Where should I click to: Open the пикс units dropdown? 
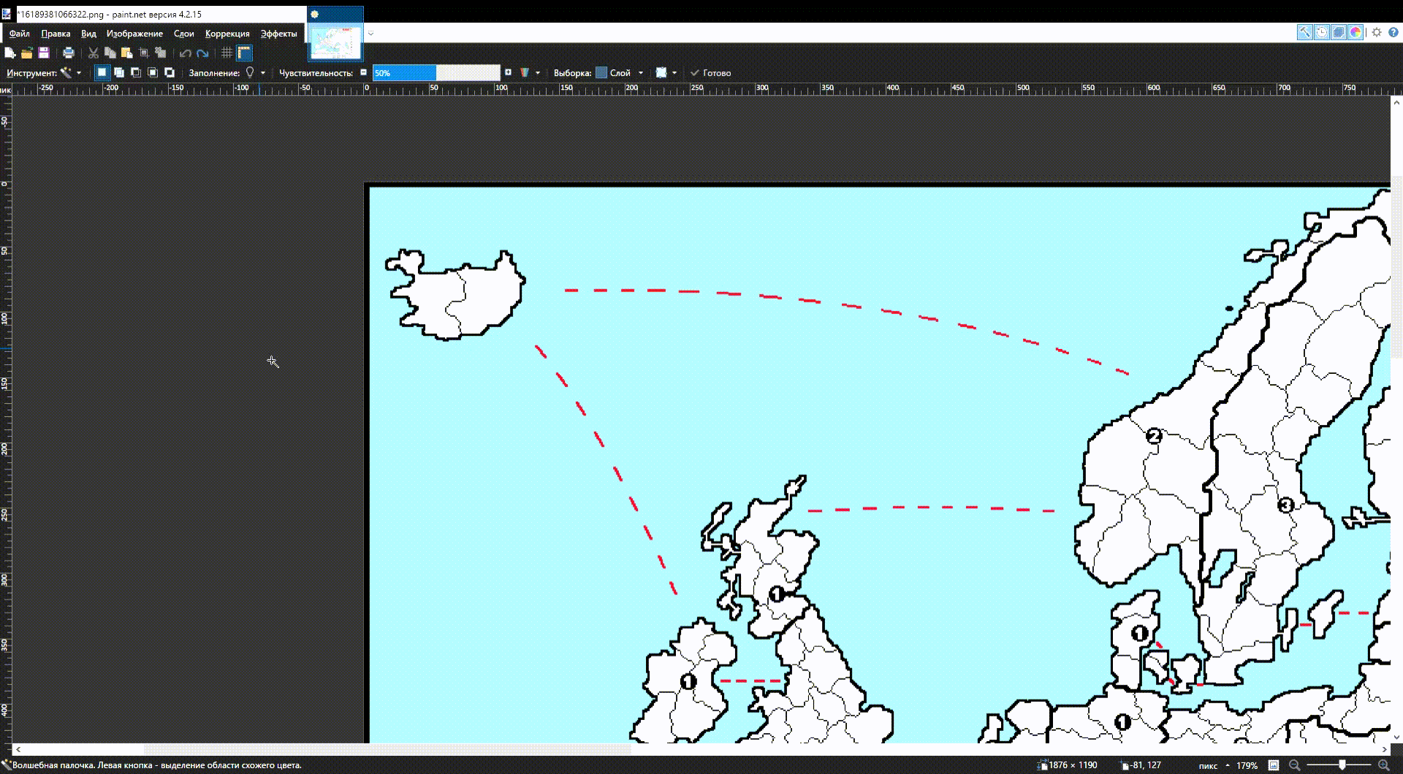coord(1214,766)
